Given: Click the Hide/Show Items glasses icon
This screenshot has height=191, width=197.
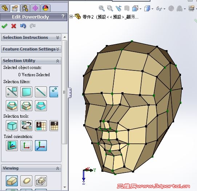Looking at the screenshot, I should click(x=159, y=9).
